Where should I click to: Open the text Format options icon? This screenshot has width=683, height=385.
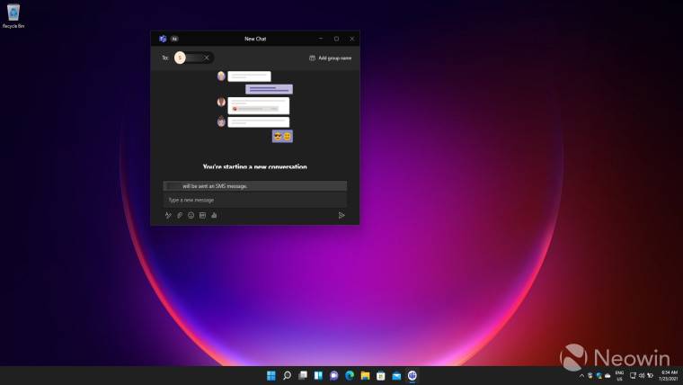click(168, 215)
